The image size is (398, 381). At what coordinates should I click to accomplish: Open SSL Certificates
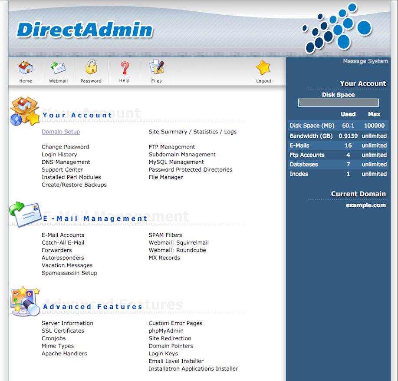click(x=62, y=331)
